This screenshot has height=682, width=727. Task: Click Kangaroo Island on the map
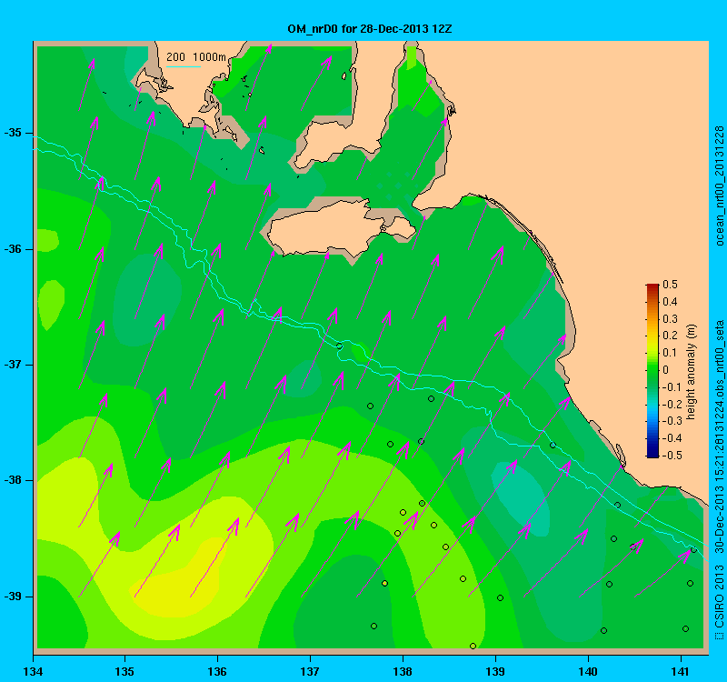click(x=341, y=227)
